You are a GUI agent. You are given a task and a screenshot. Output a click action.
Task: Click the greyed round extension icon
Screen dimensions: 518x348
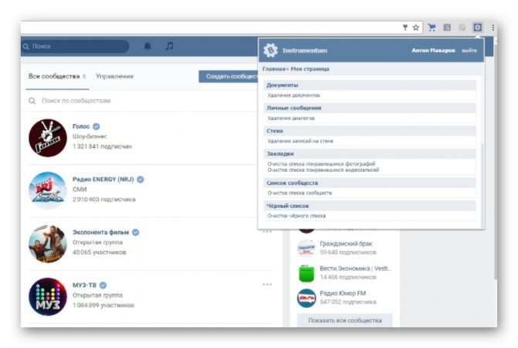coord(462,28)
